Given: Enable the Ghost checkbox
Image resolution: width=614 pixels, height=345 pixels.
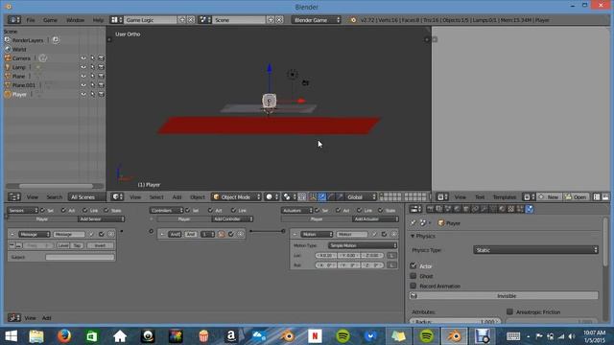Looking at the screenshot, I should click(413, 276).
